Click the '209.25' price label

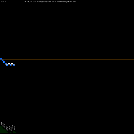click(x=14, y=128)
